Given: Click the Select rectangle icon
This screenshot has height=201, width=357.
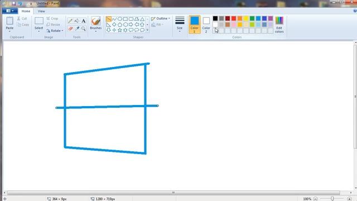Looking at the screenshot, I should (x=39, y=21).
